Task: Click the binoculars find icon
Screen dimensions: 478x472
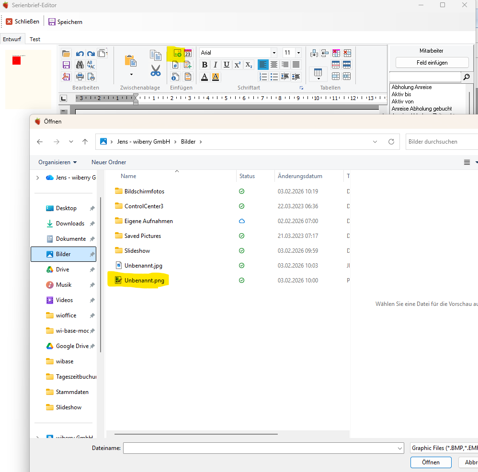Action: click(80, 65)
